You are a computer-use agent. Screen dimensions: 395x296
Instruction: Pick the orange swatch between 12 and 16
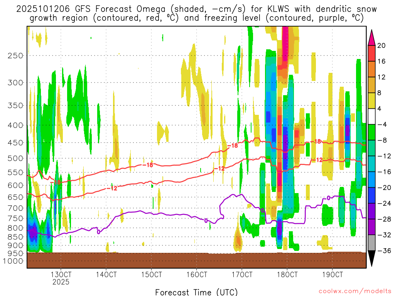tap(372, 69)
